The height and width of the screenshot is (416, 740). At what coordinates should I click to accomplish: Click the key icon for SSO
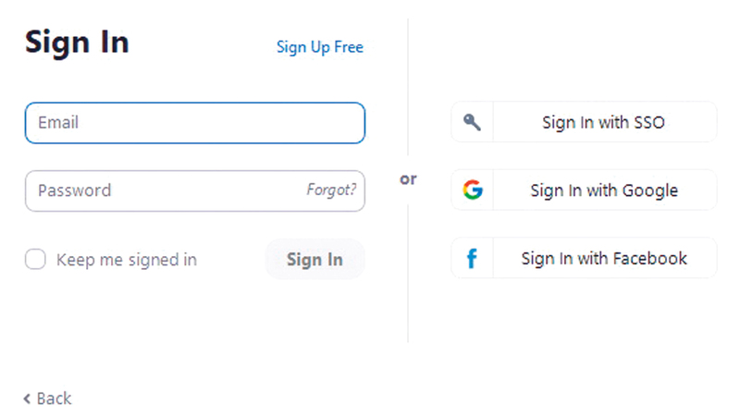pyautogui.click(x=472, y=122)
